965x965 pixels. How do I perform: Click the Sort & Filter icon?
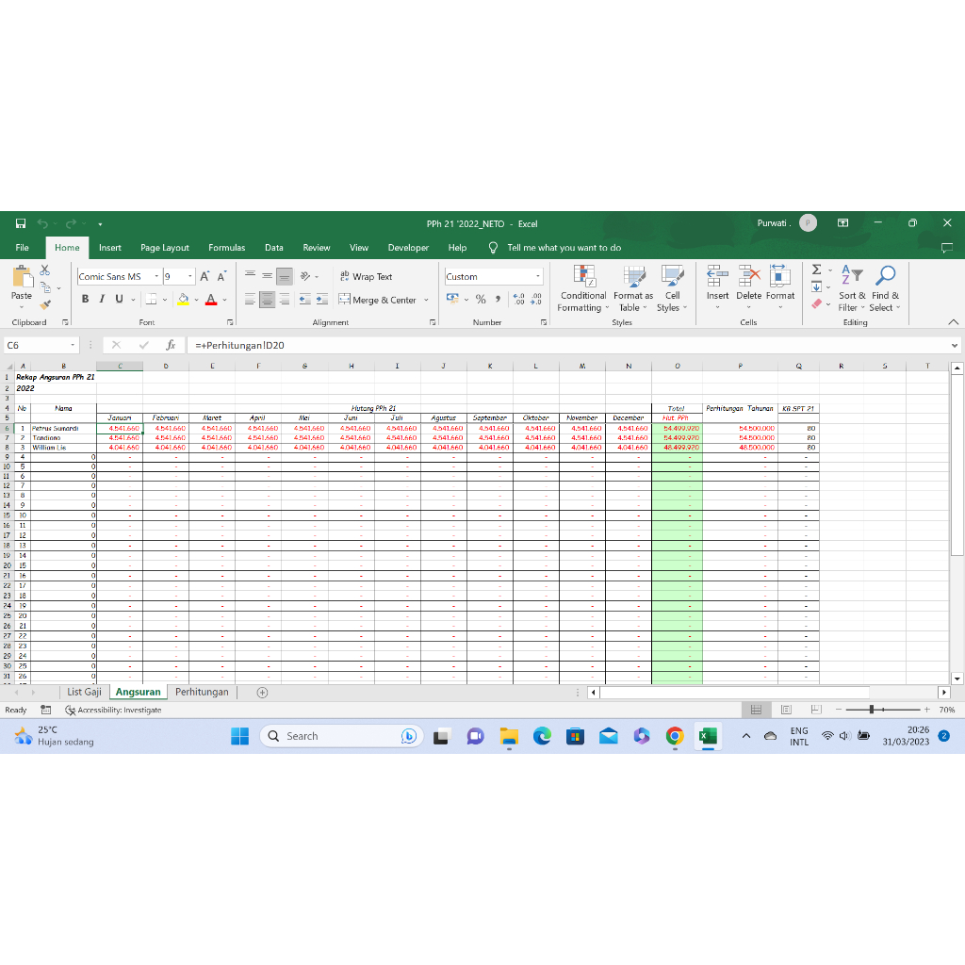[851, 287]
